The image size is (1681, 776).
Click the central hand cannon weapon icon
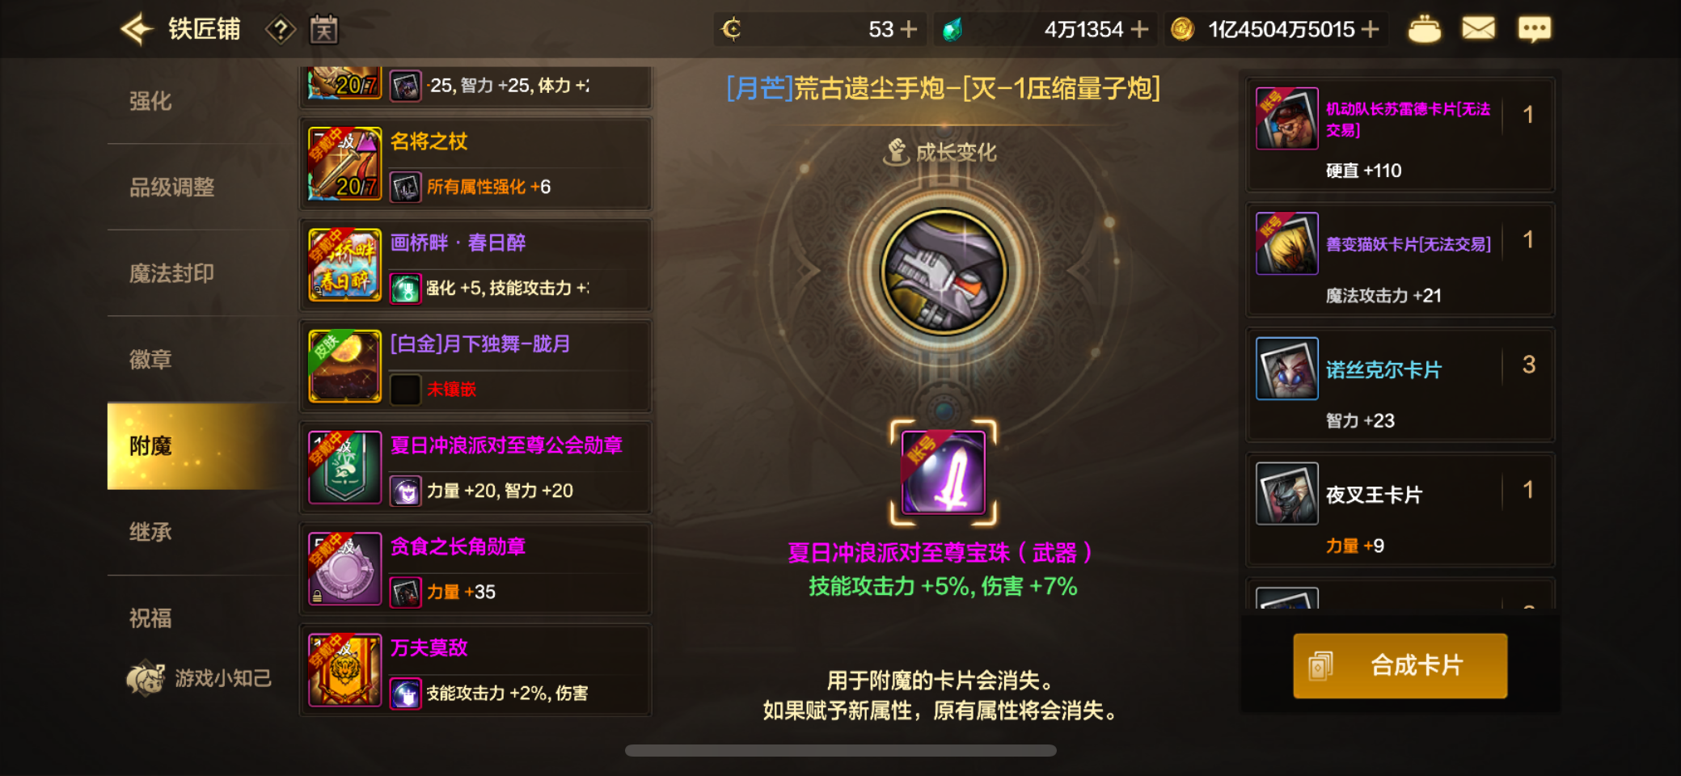pos(944,272)
